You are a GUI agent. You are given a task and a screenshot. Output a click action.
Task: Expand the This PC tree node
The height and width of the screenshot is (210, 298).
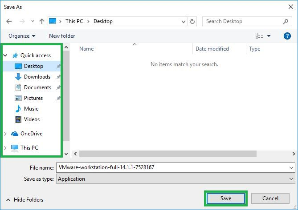click(5, 148)
